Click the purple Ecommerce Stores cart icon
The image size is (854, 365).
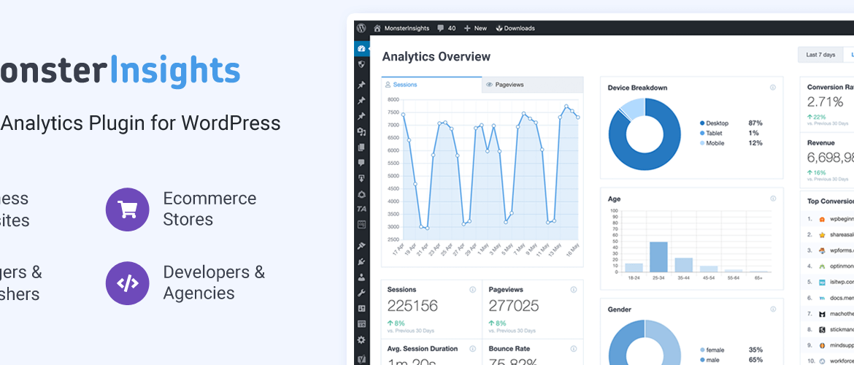tap(128, 210)
